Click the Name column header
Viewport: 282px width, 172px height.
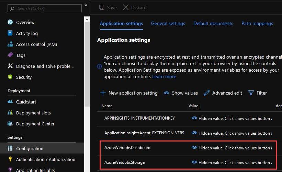click(x=107, y=106)
